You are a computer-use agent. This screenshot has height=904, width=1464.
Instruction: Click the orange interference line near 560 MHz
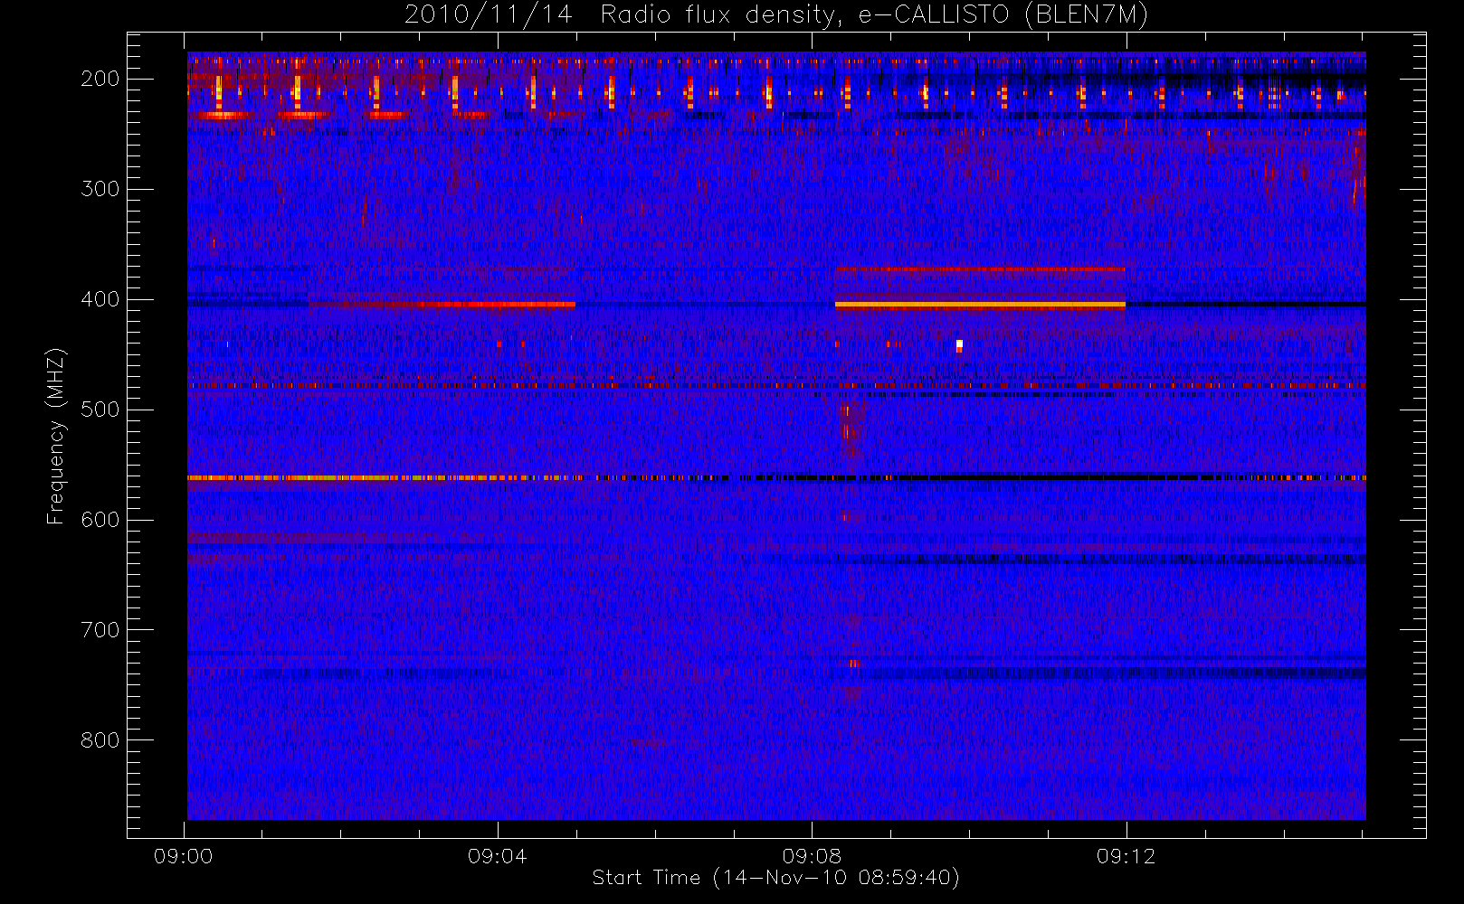coord(385,477)
